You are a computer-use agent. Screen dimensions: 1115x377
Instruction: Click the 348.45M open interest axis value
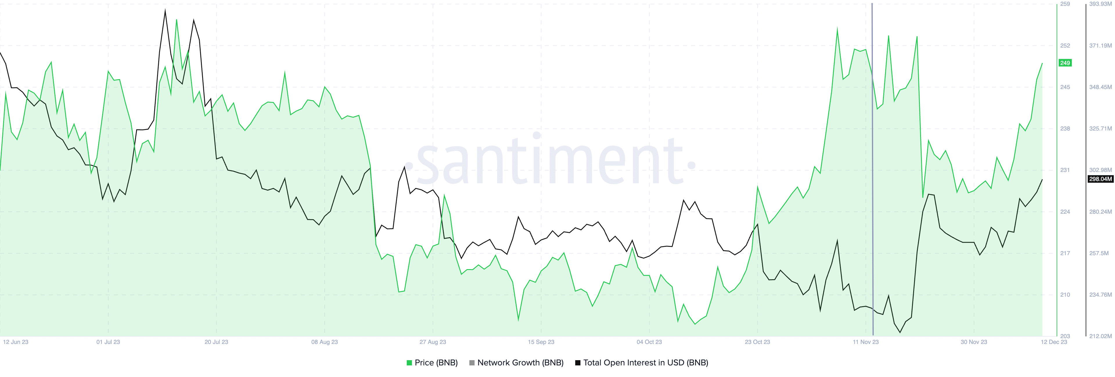pos(1100,87)
